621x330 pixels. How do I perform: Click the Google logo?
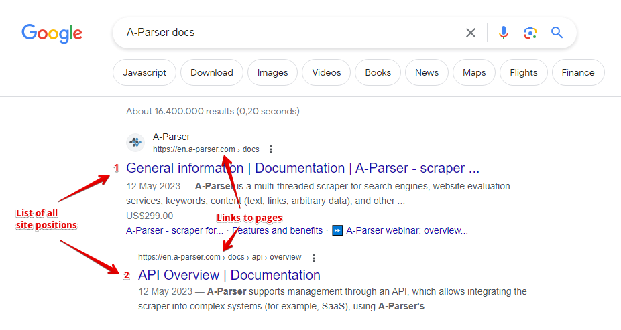click(52, 33)
